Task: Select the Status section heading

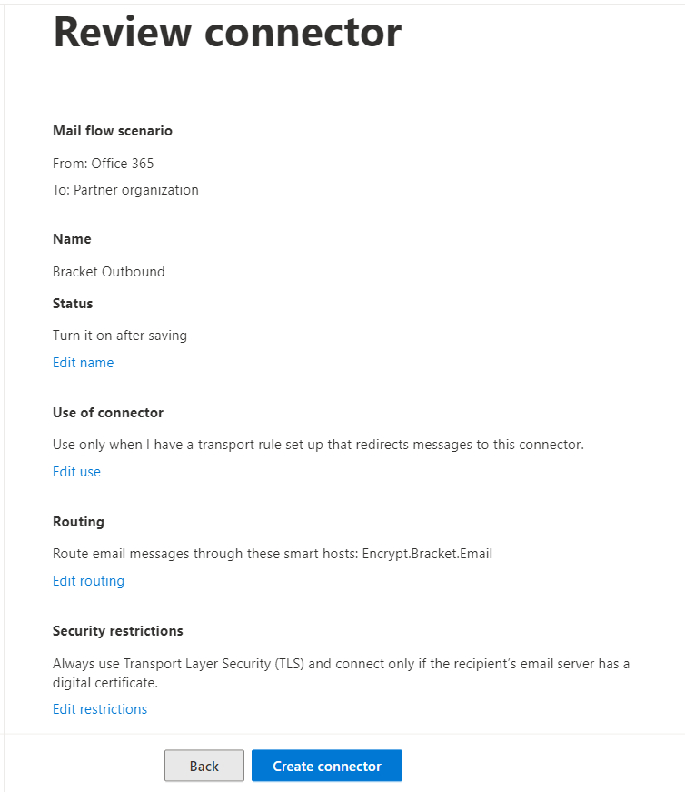Action: coord(73,304)
